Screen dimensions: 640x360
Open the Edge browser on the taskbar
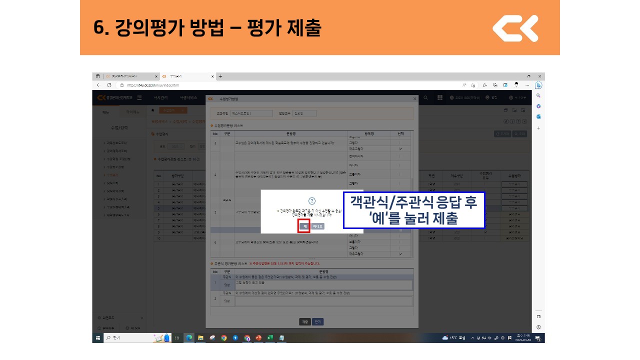(x=189, y=338)
